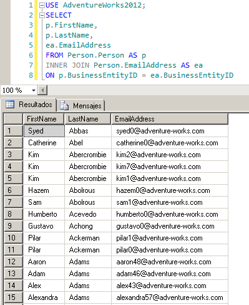Click cell 'alexandra57@adventure-works.com'
The height and width of the screenshot is (305, 249).
pyautogui.click(x=170, y=297)
